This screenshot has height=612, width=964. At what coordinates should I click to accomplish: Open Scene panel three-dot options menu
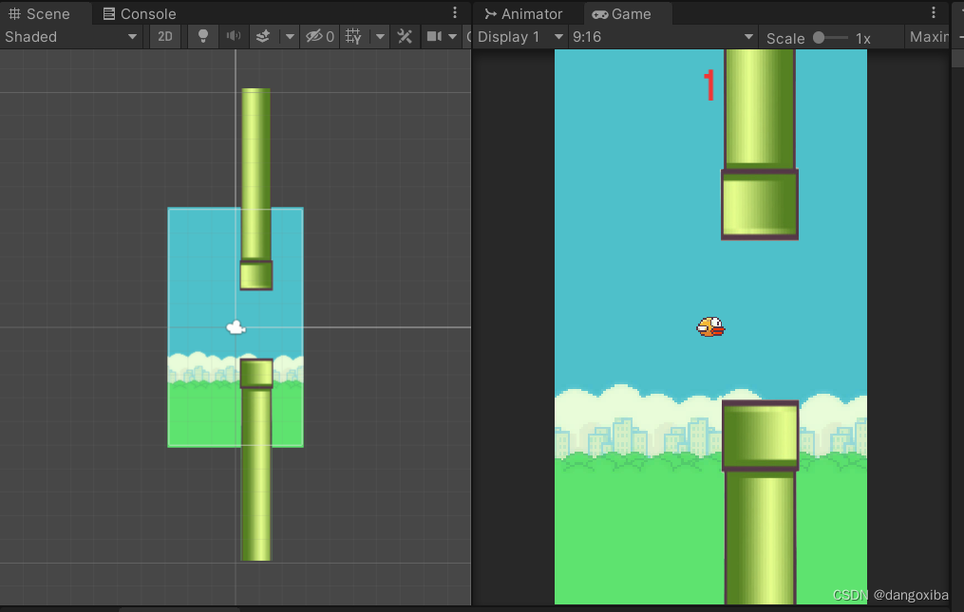click(x=455, y=13)
